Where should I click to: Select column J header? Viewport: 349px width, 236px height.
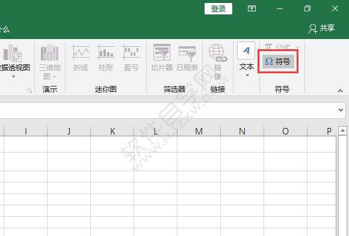69,131
